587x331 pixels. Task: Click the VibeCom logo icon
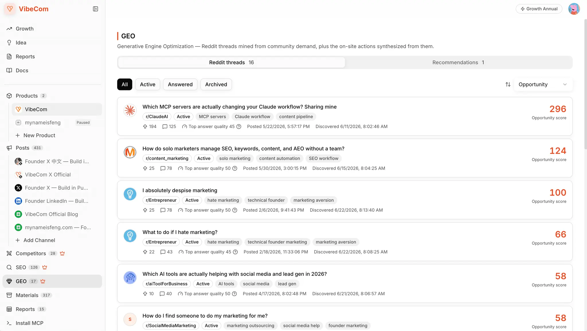[x=10, y=9]
